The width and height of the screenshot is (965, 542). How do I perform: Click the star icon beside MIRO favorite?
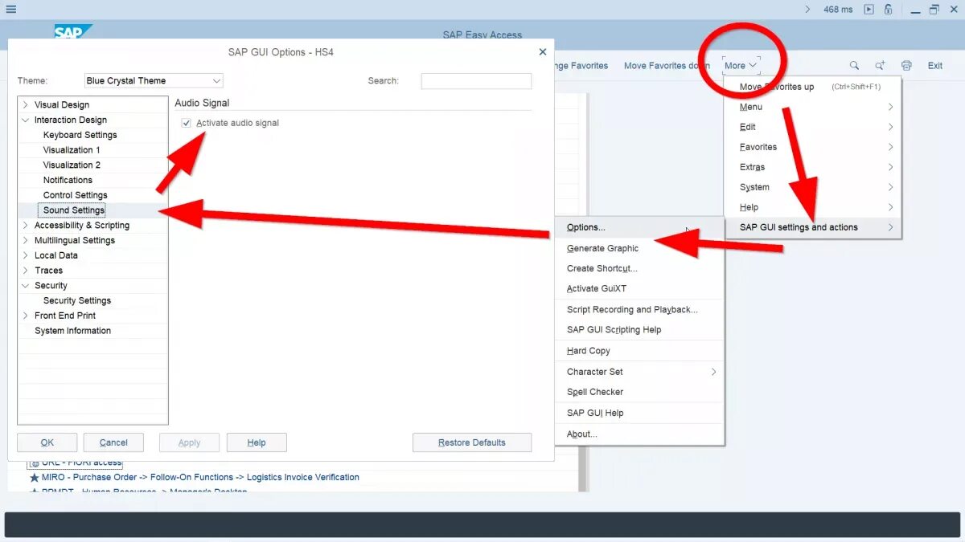click(x=34, y=478)
